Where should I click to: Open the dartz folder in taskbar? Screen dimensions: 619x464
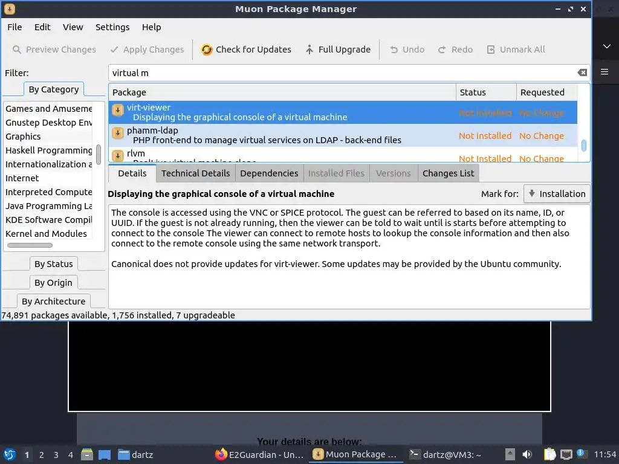(x=135, y=454)
